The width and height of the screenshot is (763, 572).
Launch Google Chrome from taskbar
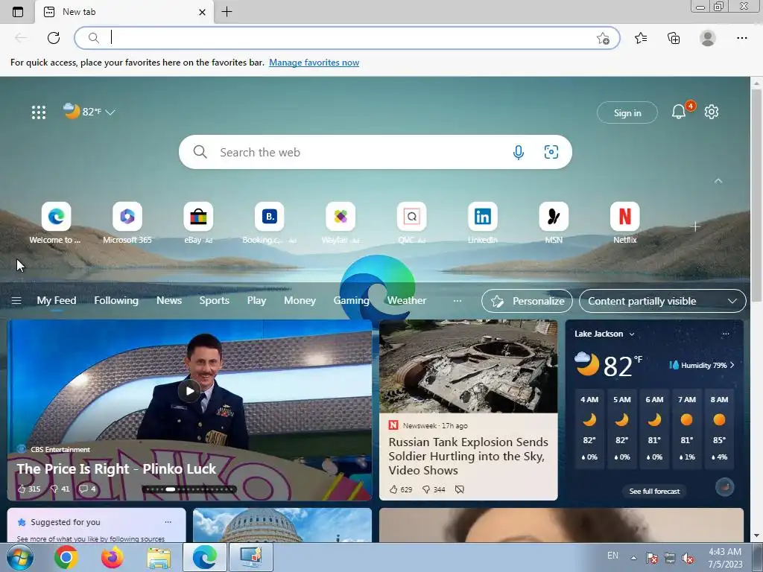tap(66, 557)
